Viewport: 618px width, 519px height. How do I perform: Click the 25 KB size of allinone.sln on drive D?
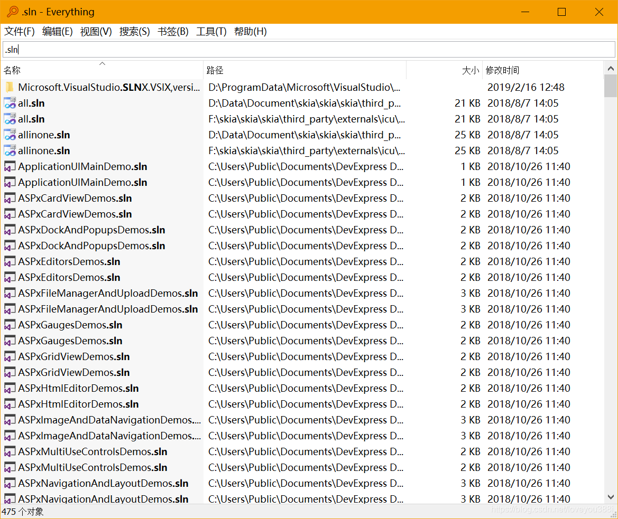click(x=467, y=135)
